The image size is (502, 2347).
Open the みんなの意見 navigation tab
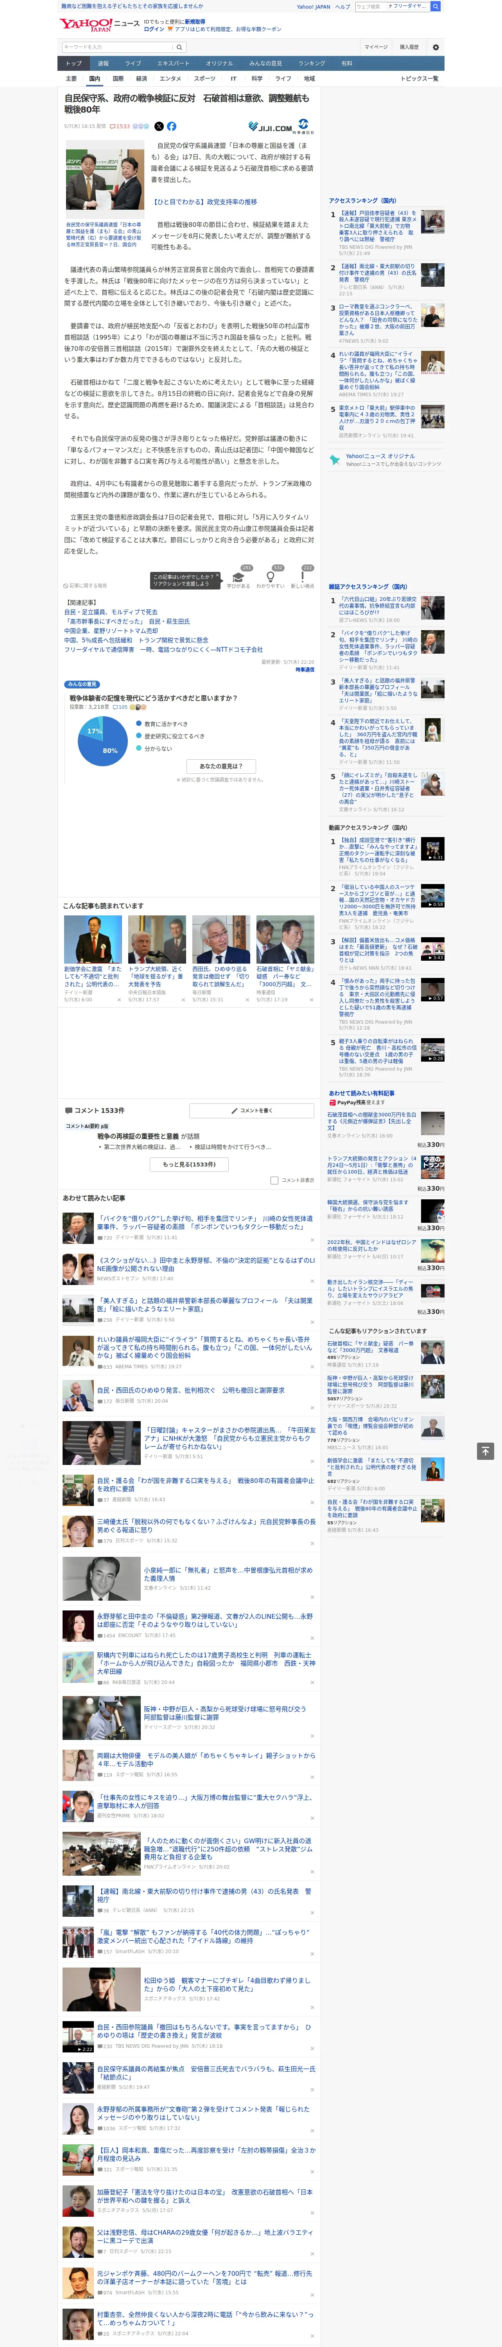265,64
